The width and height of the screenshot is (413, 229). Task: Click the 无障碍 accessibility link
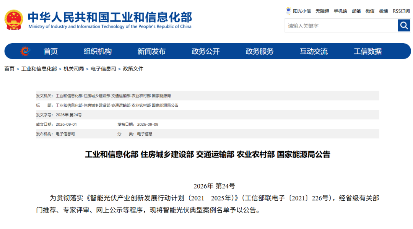point(322,11)
